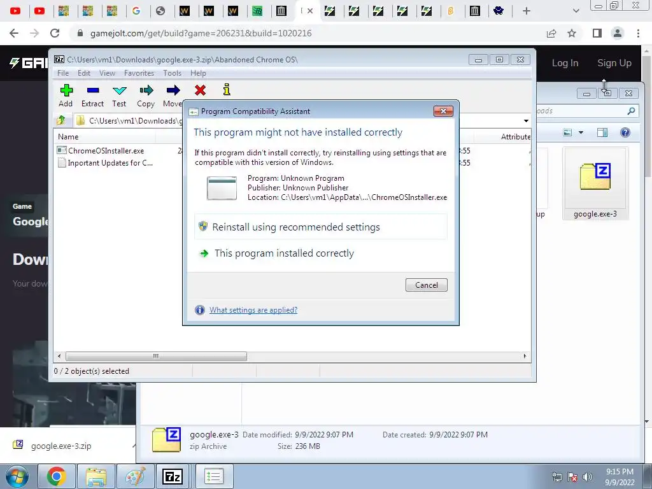Click the Chrome address bar URL
The height and width of the screenshot is (489, 652).
[x=201, y=33]
